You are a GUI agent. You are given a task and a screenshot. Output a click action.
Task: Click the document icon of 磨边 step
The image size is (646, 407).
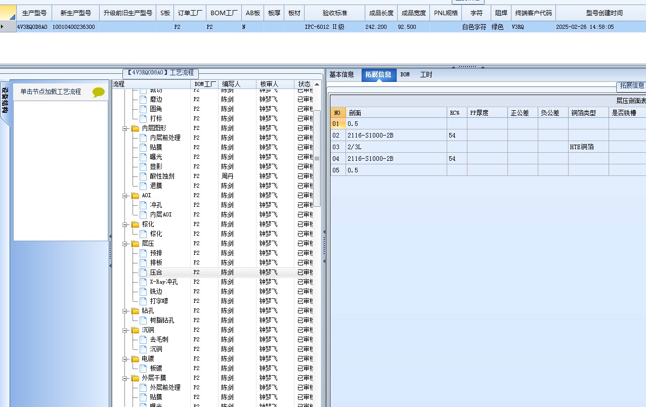pyautogui.click(x=143, y=99)
